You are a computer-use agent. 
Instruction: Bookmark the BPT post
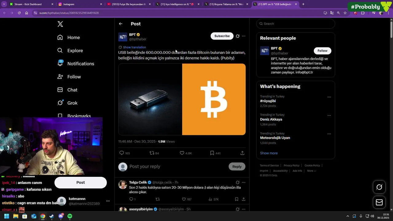[212, 153]
